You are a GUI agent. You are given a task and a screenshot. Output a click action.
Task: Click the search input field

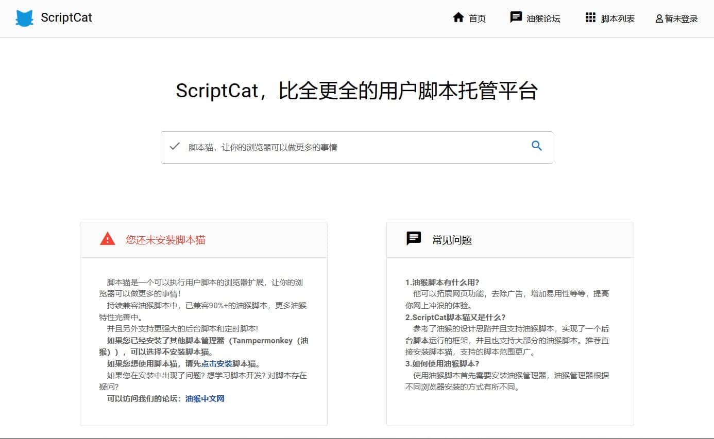(x=335, y=147)
